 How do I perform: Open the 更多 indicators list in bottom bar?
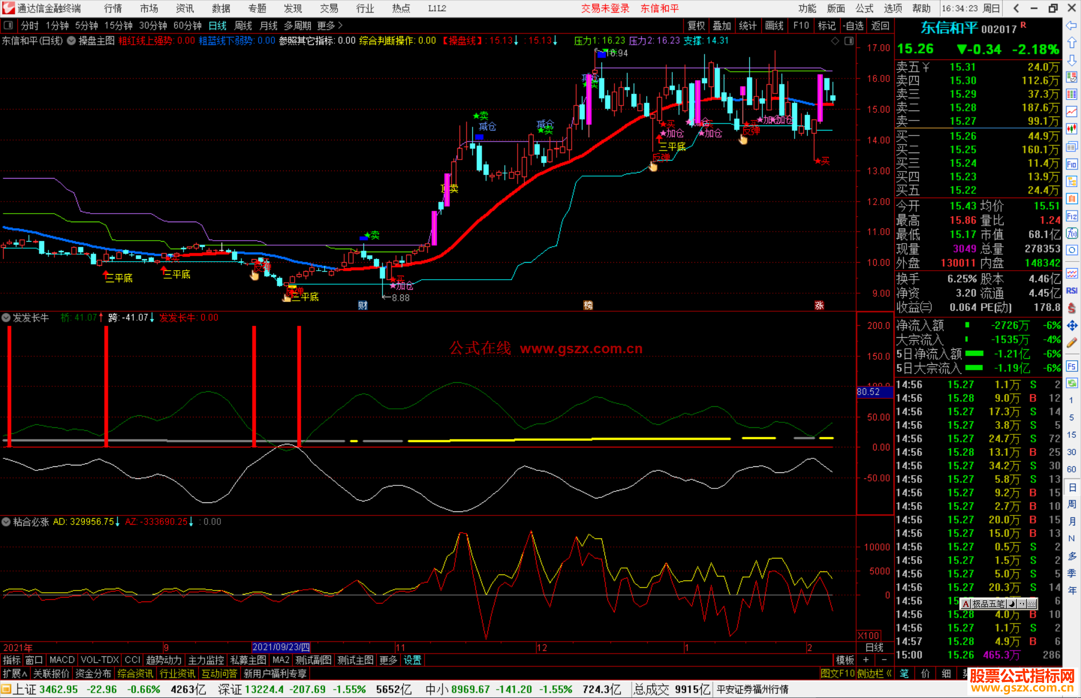[x=388, y=660]
